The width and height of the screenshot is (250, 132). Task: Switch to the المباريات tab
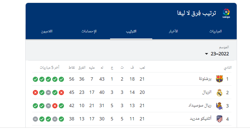[x=215, y=31]
